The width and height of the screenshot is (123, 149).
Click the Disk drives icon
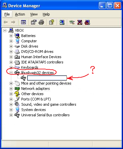coord(17,46)
